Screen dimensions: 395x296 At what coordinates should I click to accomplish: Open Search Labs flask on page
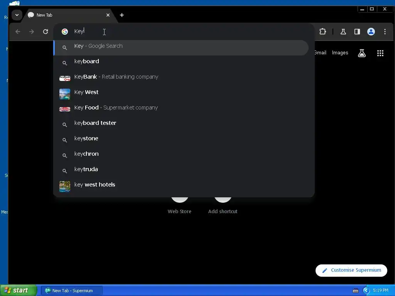point(362,53)
